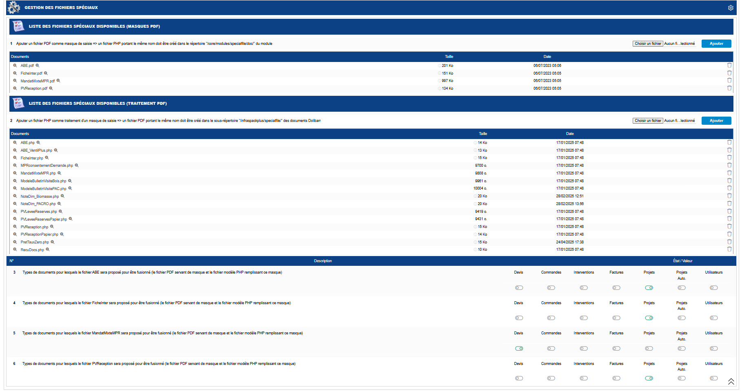Click the trash icon for FicheInter.pdf
Viewport: 742px width, 391px height.
pos(729,73)
